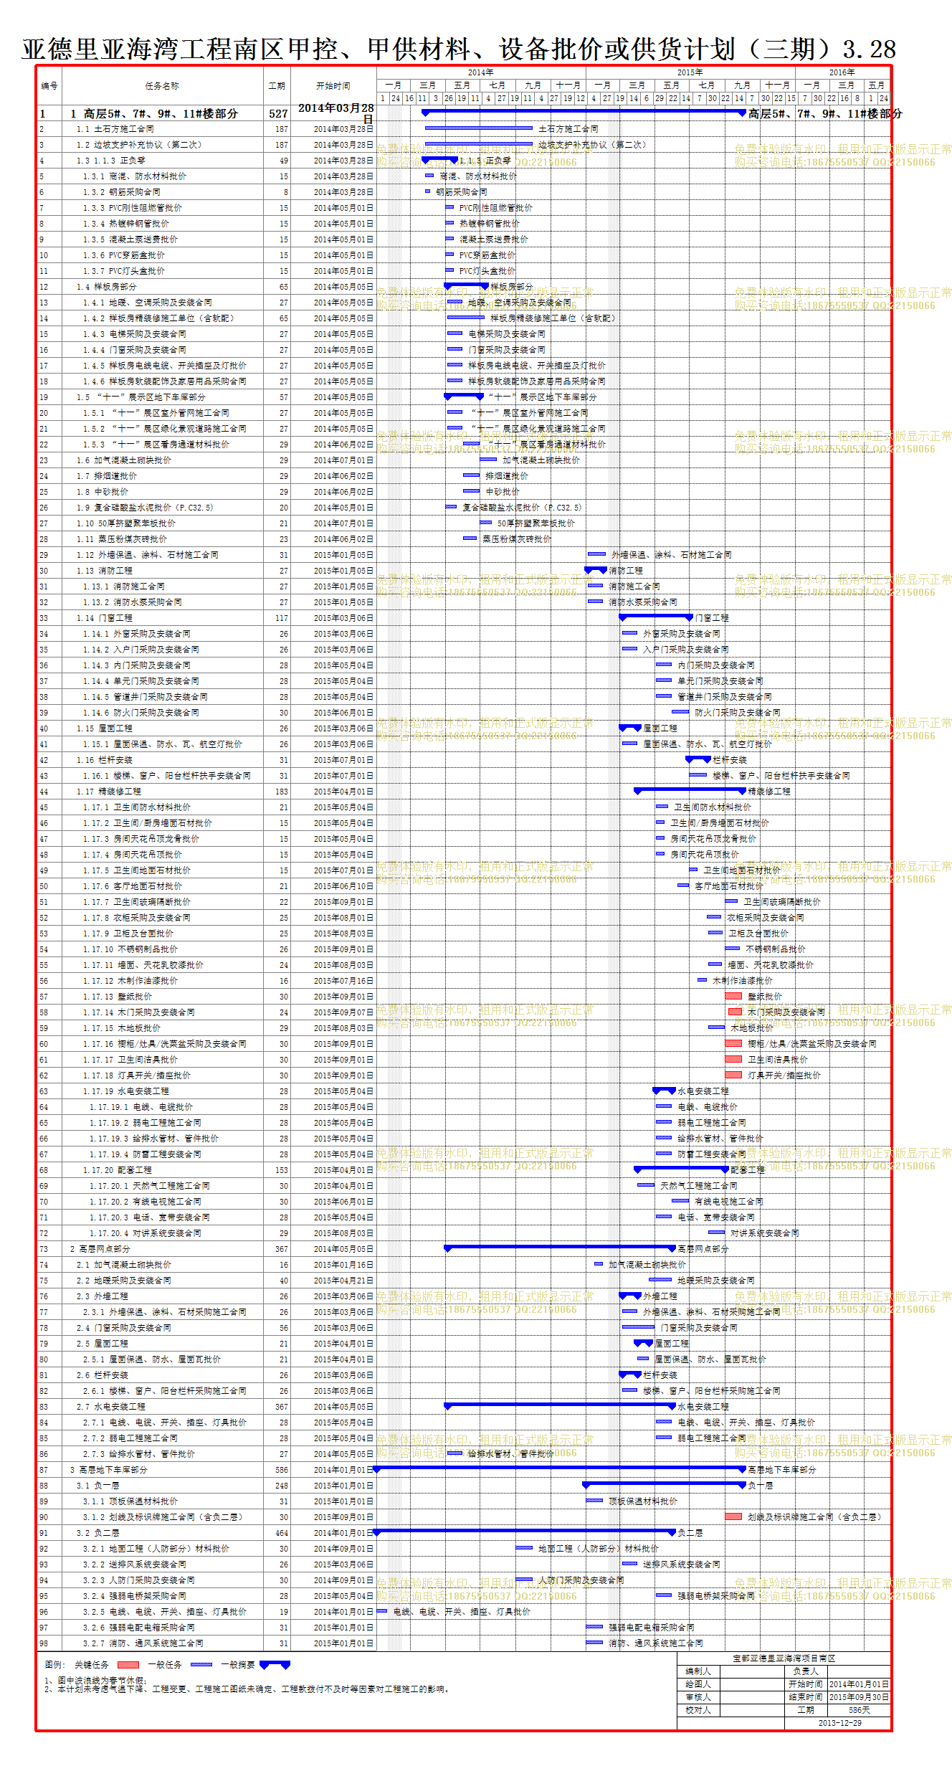This screenshot has height=1766, width=952.
Task: Click the 开始时间 column header in the table
Action: [333, 86]
